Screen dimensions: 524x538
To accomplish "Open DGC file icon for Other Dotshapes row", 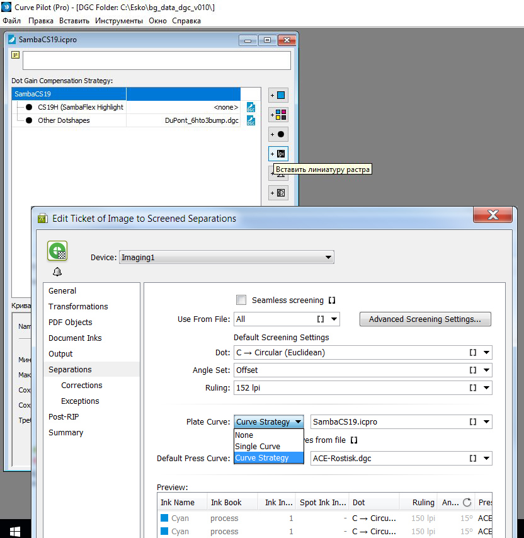I will pos(251,120).
